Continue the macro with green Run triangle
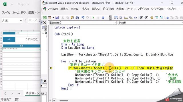This screenshot has height=102, width=183. [94, 18]
